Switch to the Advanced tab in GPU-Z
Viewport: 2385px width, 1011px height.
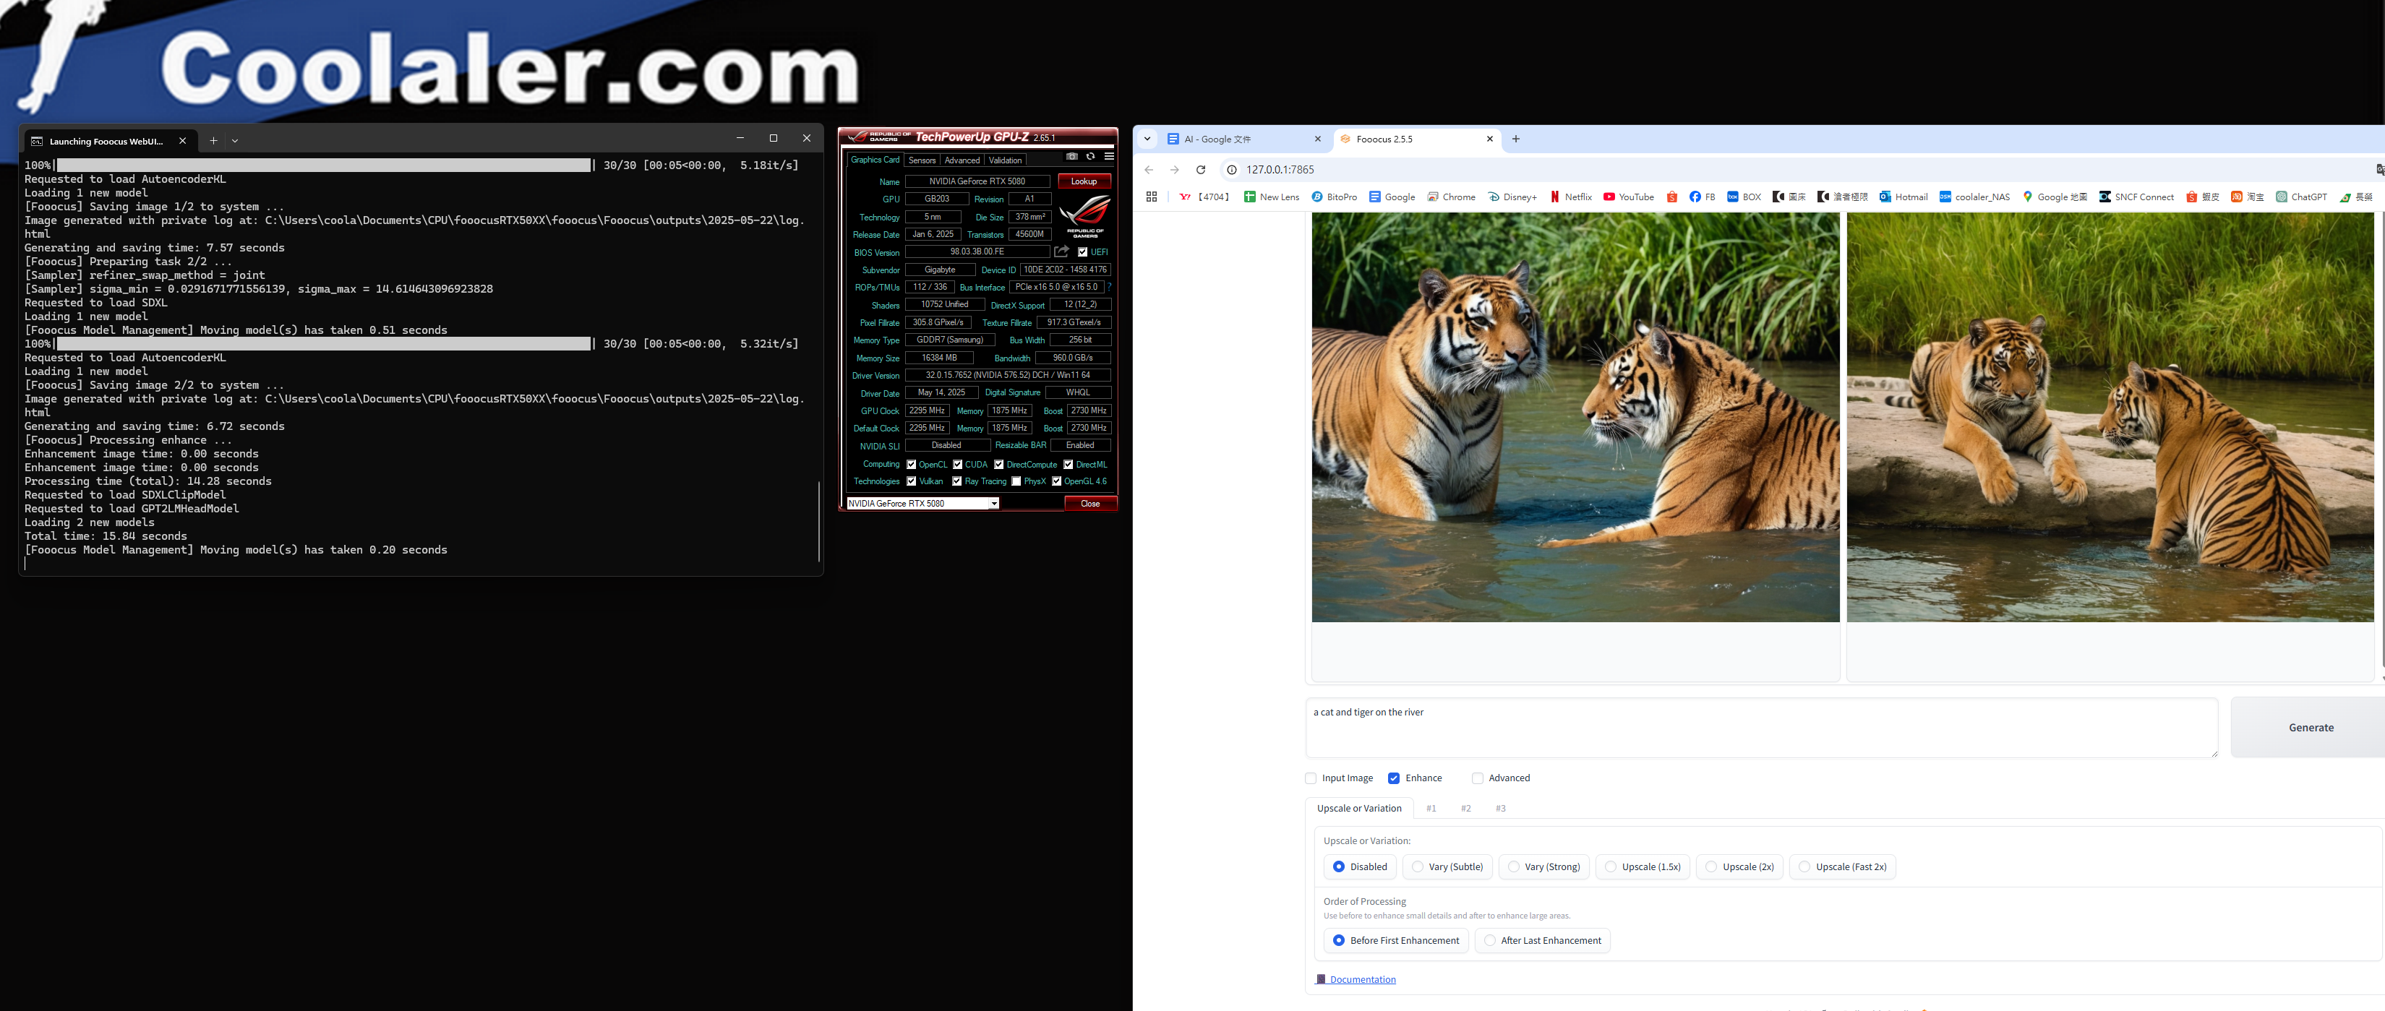click(962, 160)
